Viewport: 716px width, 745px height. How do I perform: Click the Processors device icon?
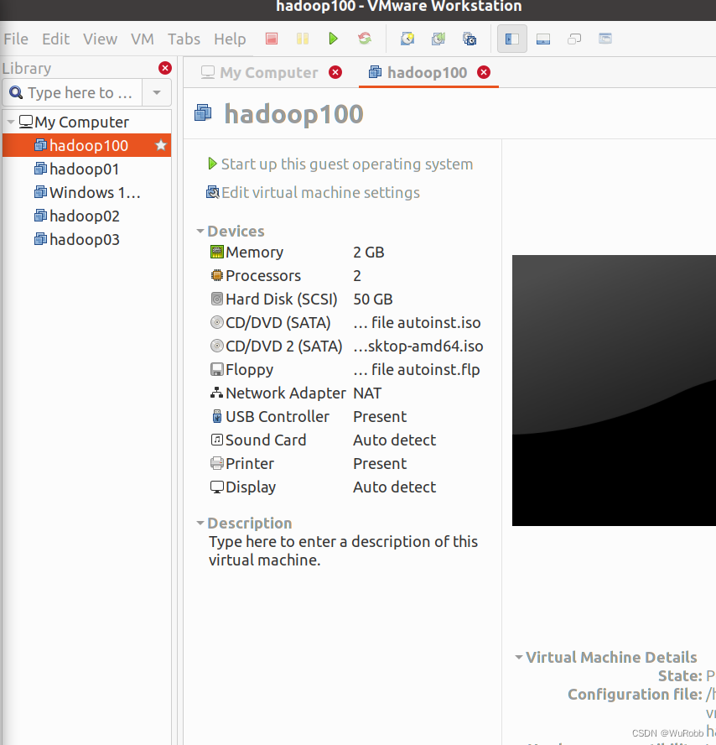217,275
